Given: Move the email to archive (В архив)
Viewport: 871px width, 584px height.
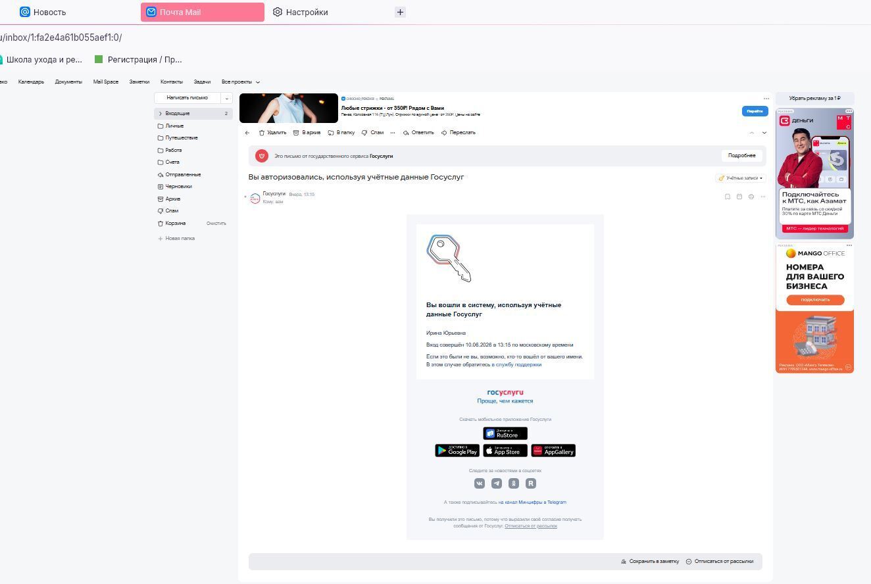Looking at the screenshot, I should tap(307, 133).
